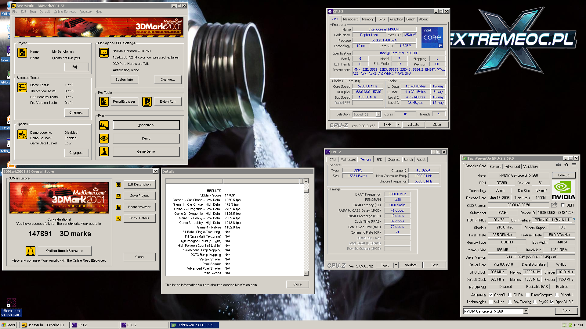Click the System Info button
This screenshot has height=329, width=586.
tap(124, 80)
